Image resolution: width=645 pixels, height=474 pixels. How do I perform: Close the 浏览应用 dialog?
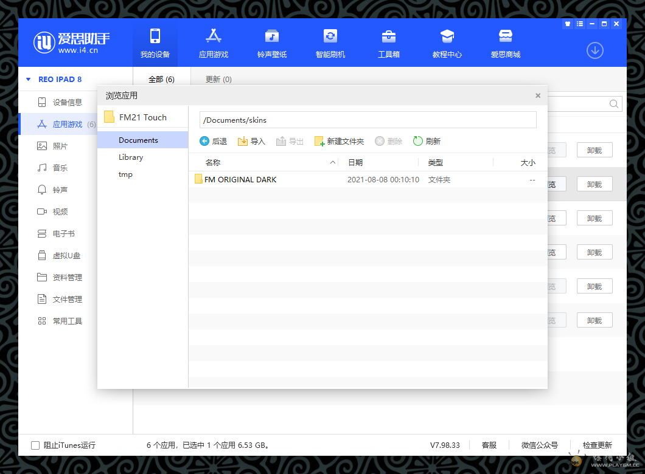(x=538, y=95)
